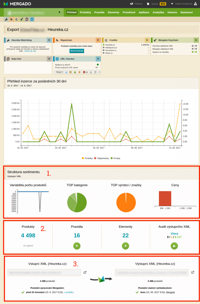Go to the Elementy tab

coord(113,12)
